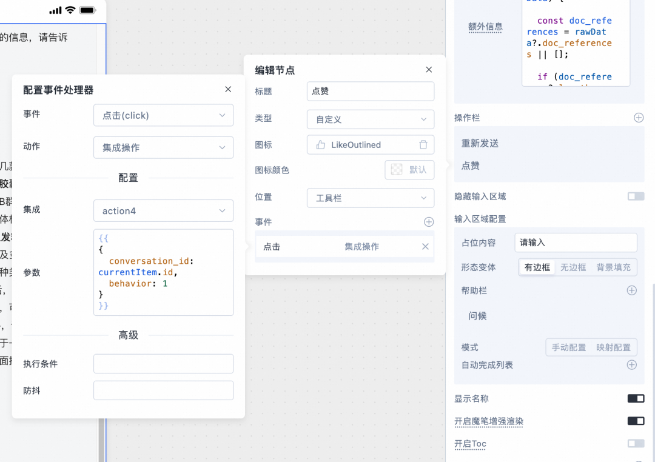Click the 占位内容 input showing 请输入
655x462 pixels.
click(x=575, y=242)
